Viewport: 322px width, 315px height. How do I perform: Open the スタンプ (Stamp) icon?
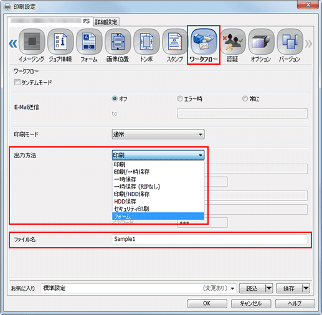click(175, 45)
